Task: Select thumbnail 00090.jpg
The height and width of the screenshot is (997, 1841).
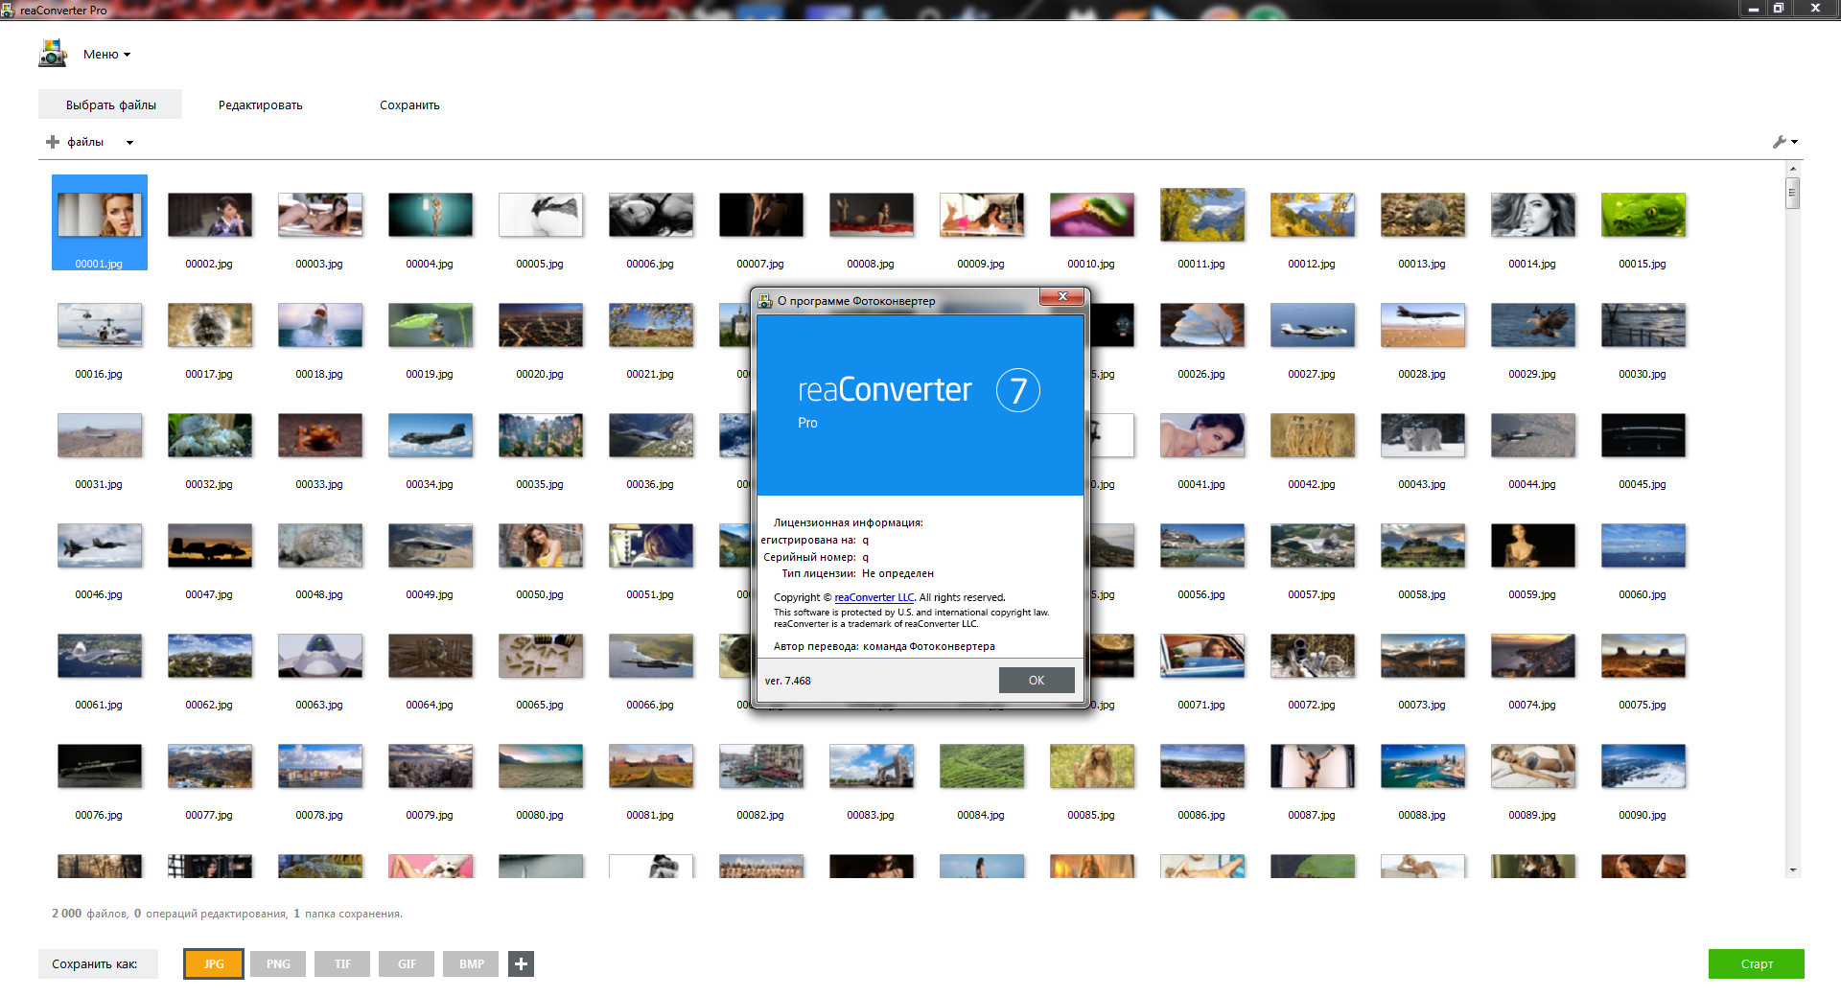Action: (1643, 766)
